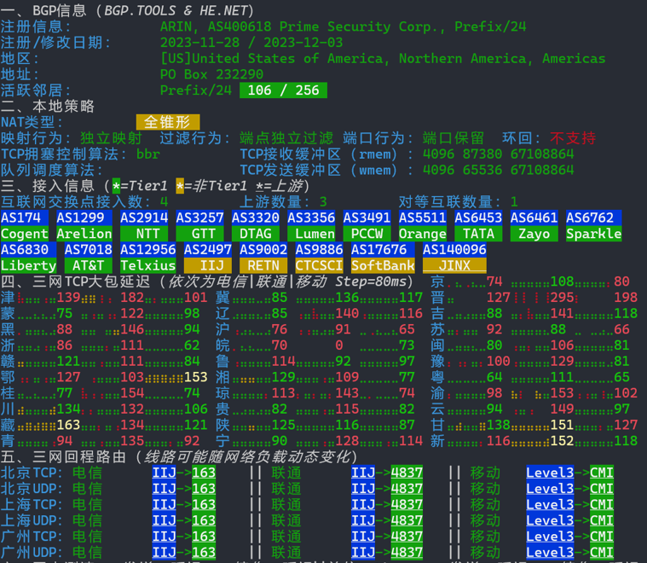This screenshot has width=647, height=563.
Task: Click Level3 in 广州TCP 移动 route
Action: point(550,537)
